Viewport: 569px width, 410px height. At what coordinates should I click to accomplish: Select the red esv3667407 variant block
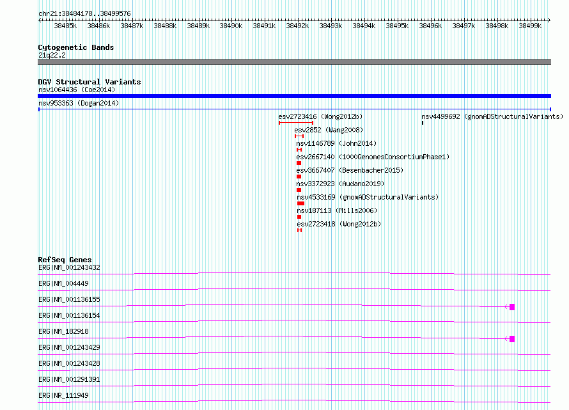(x=299, y=177)
